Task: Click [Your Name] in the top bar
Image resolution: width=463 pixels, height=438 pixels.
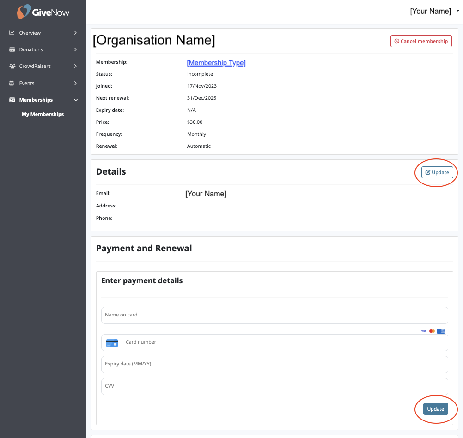Action: [430, 11]
